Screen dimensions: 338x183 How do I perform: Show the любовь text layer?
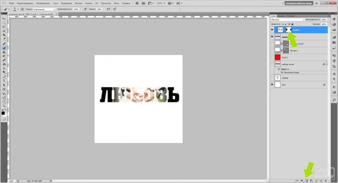point(272,78)
